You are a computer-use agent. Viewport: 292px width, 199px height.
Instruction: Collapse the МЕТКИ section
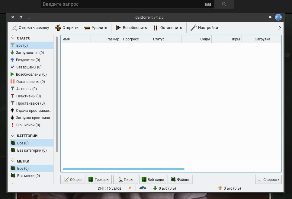pyautogui.click(x=13, y=161)
